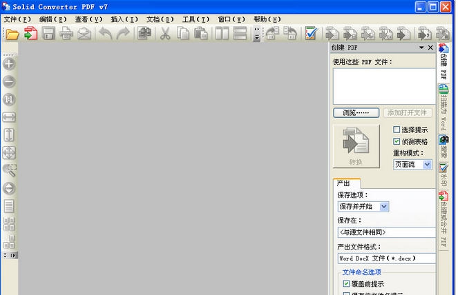Redo with the right curved arrow
The width and height of the screenshot is (458, 295).
click(x=123, y=33)
